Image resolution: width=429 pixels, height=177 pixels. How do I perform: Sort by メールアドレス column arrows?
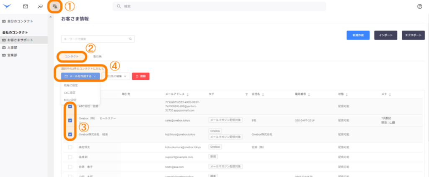pyautogui.click(x=187, y=94)
